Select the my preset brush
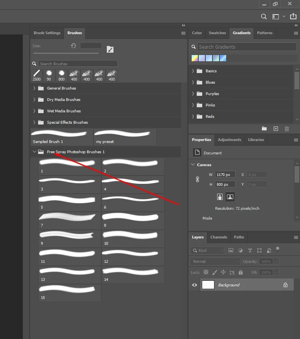The height and width of the screenshot is (339, 300). pyautogui.click(x=125, y=137)
